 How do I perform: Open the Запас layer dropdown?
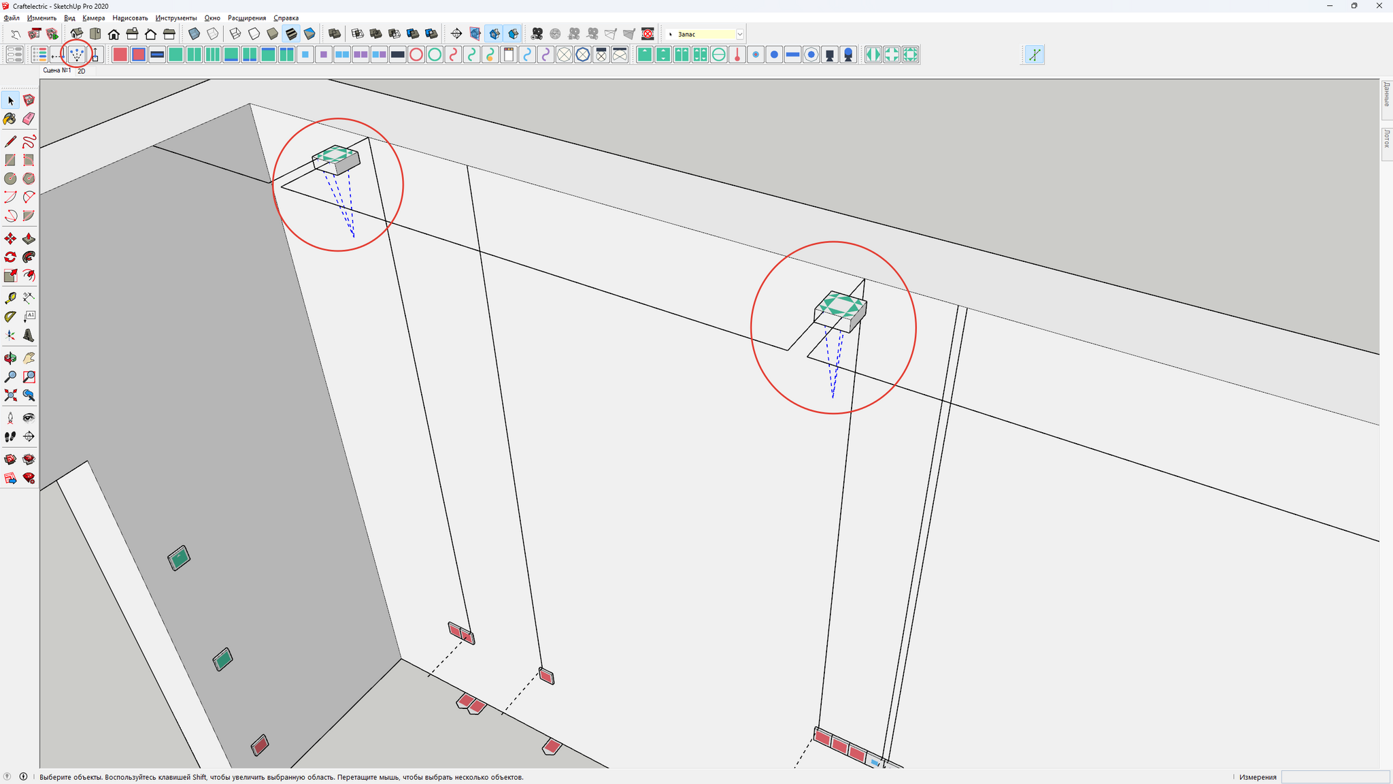(x=739, y=34)
